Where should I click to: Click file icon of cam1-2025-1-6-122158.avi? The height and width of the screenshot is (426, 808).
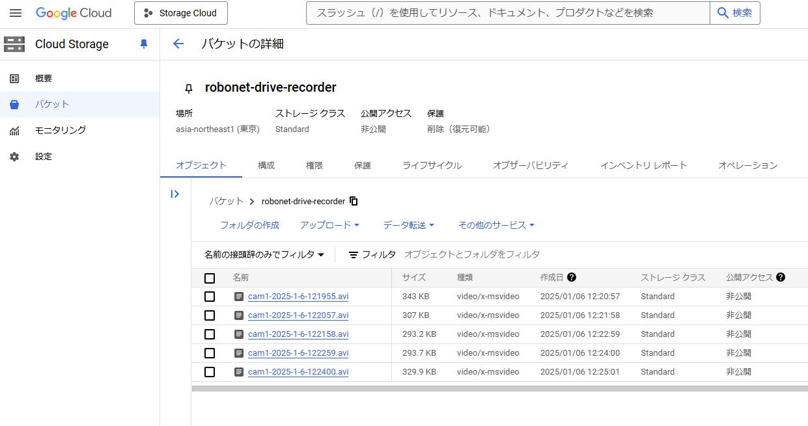click(x=239, y=334)
